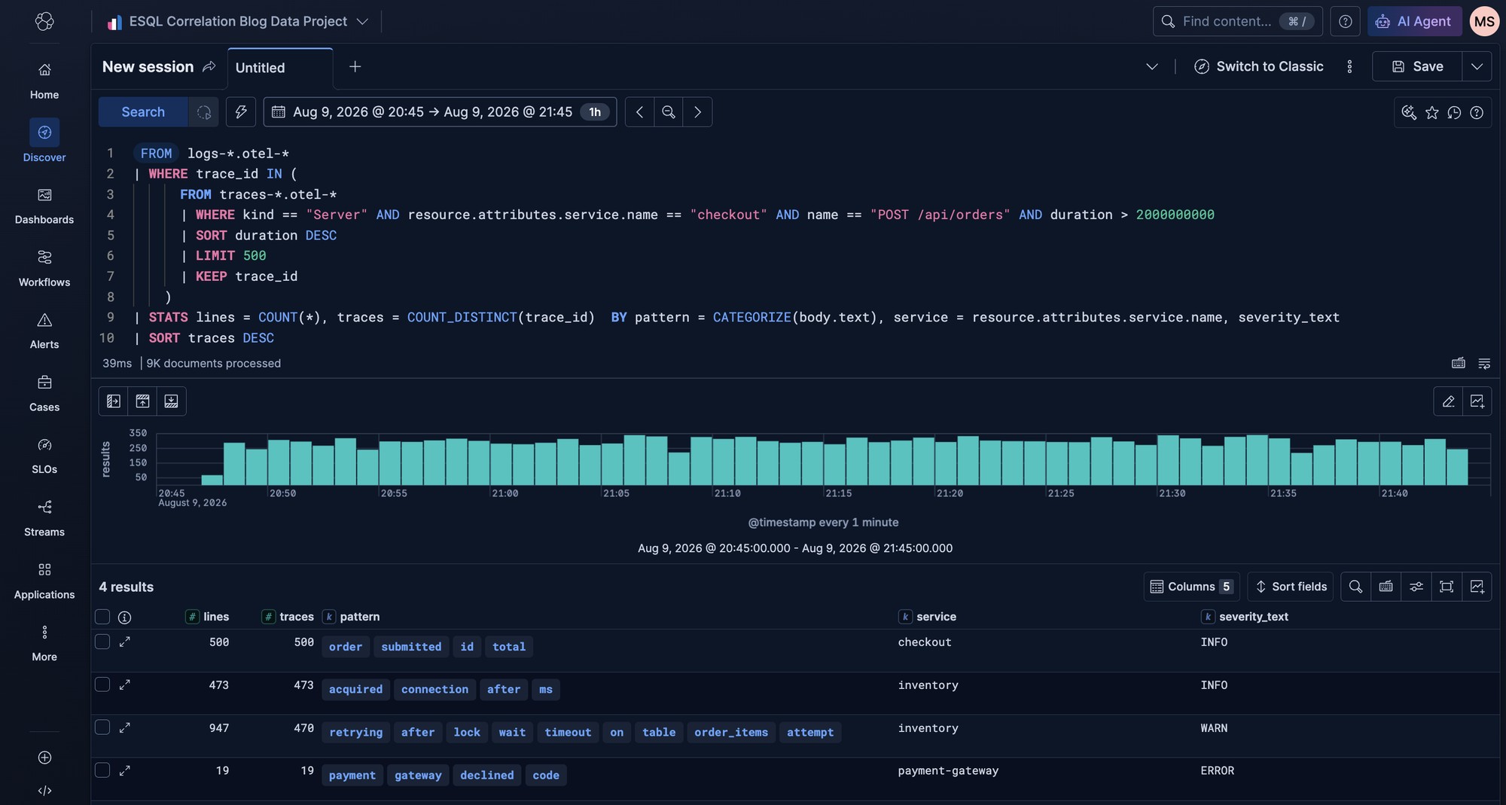The height and width of the screenshot is (805, 1506).
Task: Edit the visualization with pencil icon
Action: (1448, 401)
